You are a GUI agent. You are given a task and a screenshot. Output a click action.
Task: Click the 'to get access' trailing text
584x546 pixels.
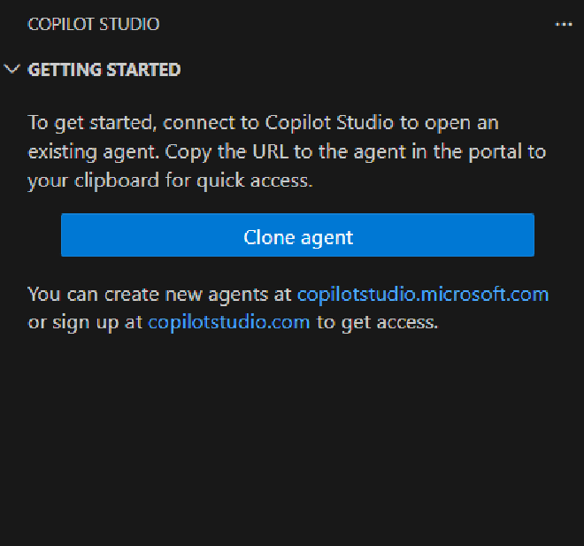pyautogui.click(x=377, y=322)
